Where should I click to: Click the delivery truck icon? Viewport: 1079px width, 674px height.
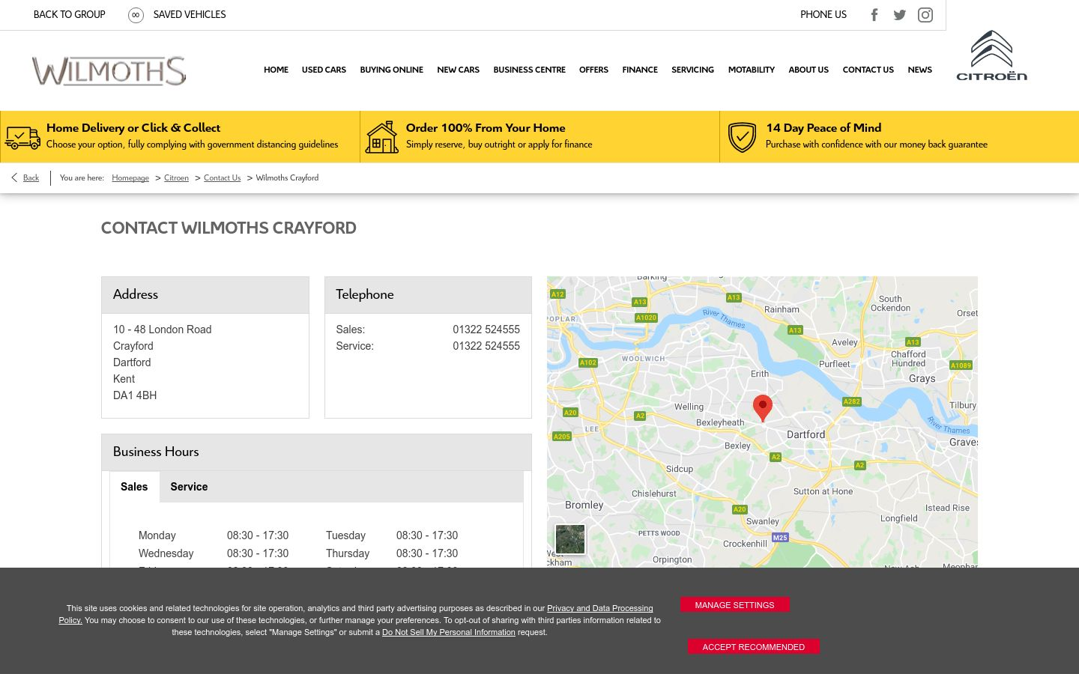[x=22, y=138]
